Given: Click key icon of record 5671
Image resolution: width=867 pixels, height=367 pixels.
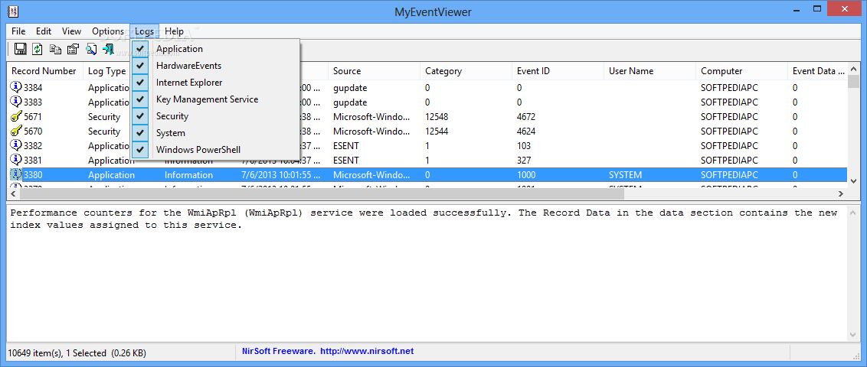Looking at the screenshot, I should pyautogui.click(x=16, y=117).
